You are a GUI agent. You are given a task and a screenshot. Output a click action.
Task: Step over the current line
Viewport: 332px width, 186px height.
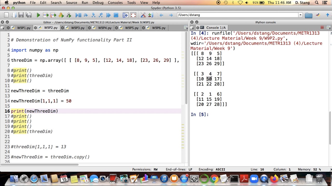click(86, 15)
